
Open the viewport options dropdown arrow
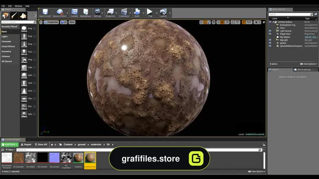41,22
